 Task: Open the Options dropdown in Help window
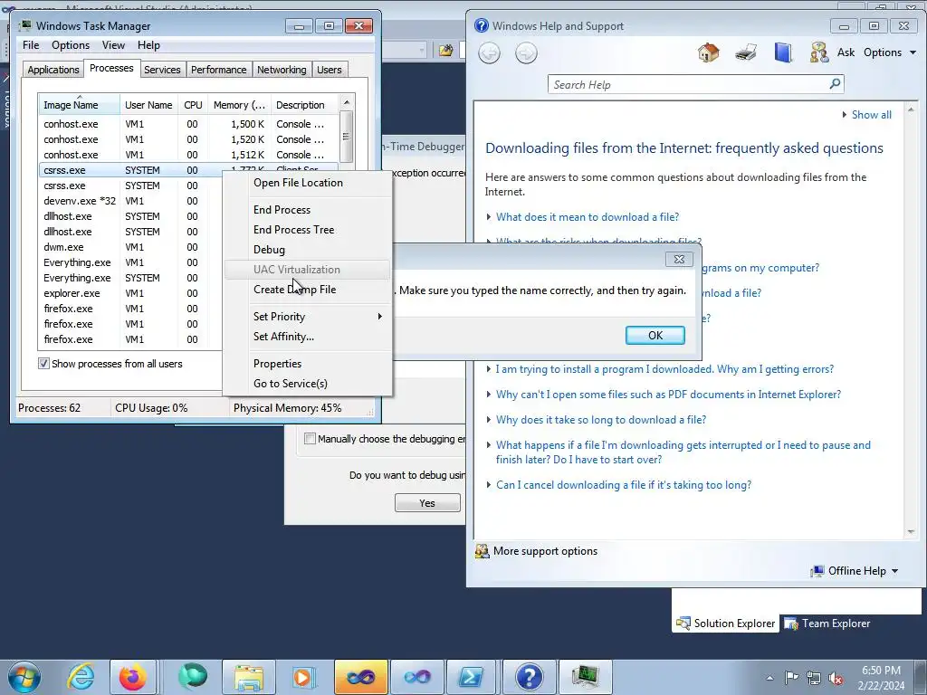click(890, 52)
